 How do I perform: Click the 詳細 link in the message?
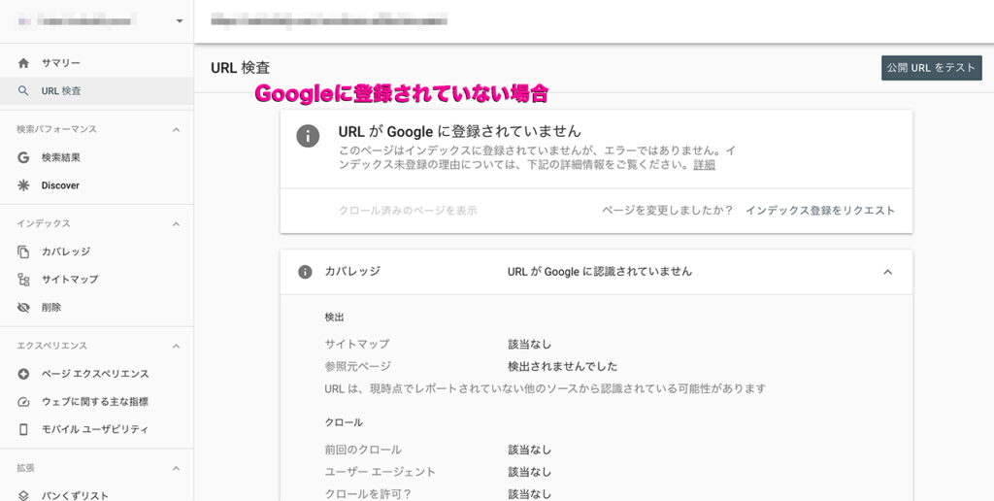tap(705, 165)
